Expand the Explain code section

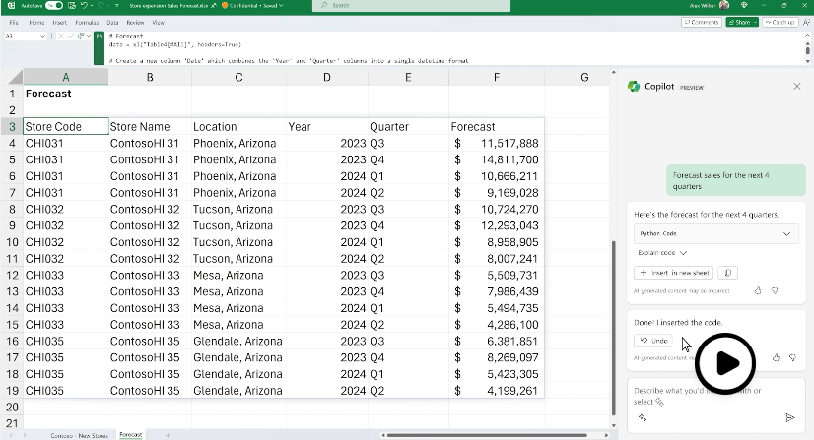[662, 253]
